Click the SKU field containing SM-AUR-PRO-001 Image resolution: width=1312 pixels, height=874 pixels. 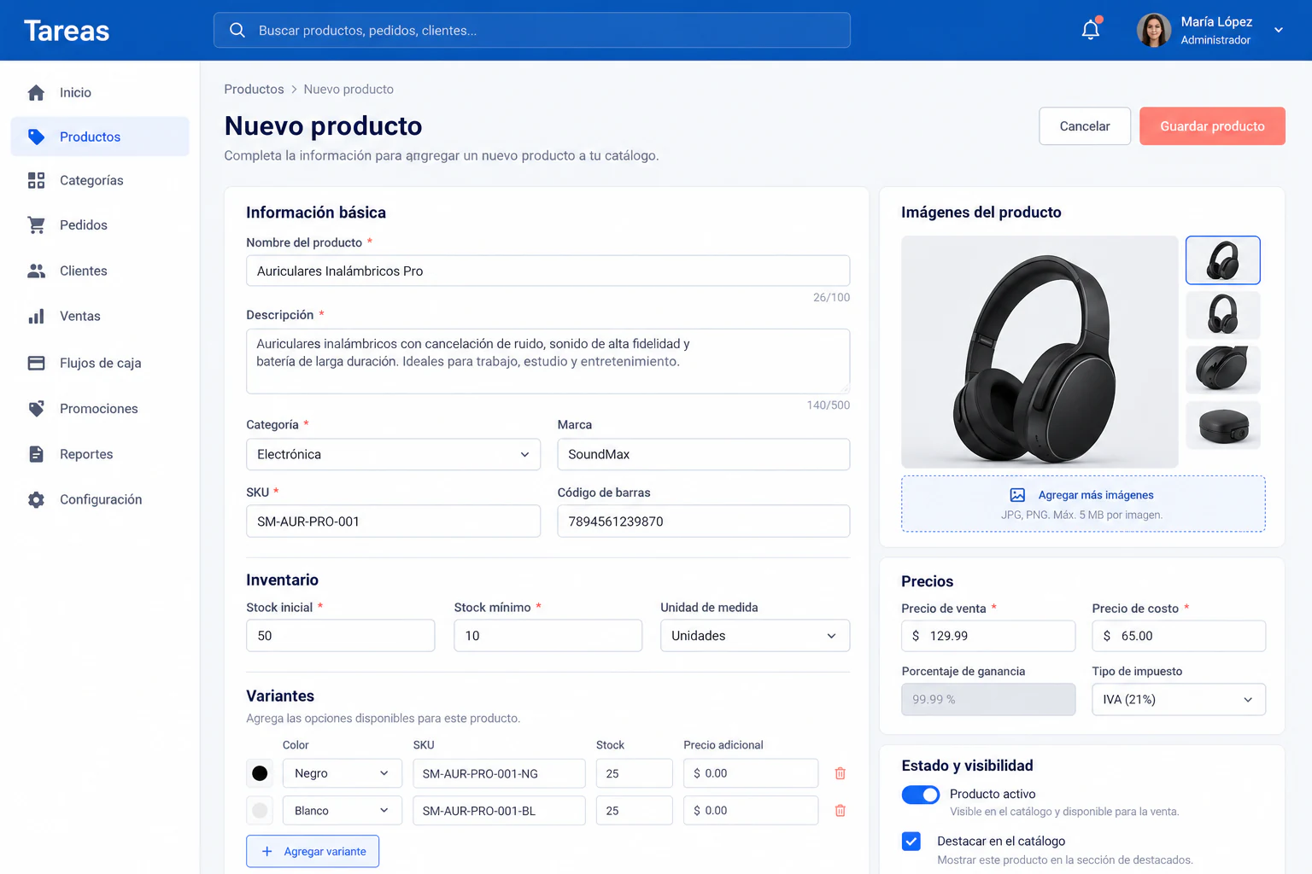(x=394, y=521)
